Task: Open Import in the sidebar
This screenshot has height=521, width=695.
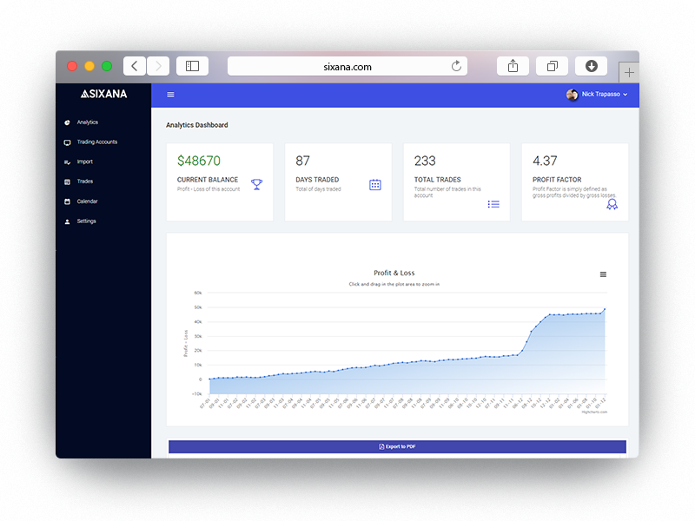Action: pyautogui.click(x=84, y=162)
